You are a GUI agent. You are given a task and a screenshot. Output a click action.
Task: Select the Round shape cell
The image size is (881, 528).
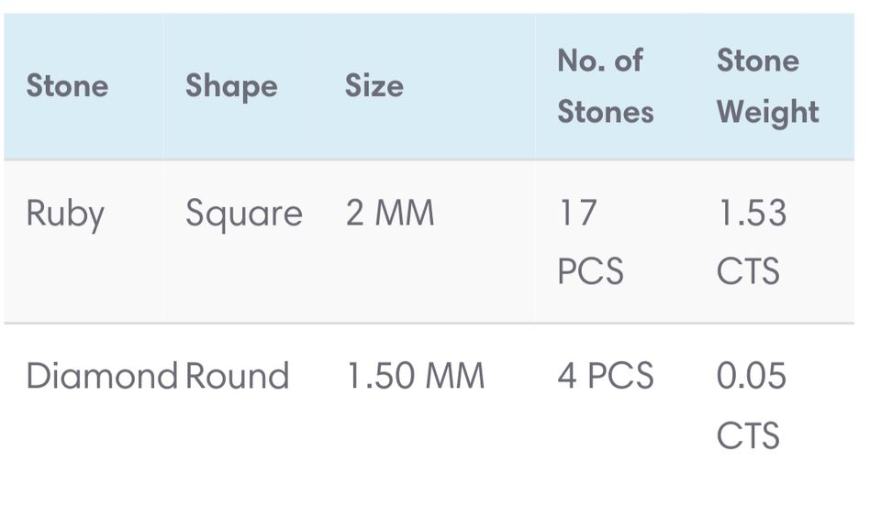(237, 377)
